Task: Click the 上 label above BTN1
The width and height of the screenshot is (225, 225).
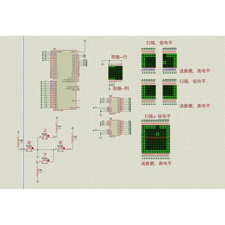Action: (x=45, y=130)
